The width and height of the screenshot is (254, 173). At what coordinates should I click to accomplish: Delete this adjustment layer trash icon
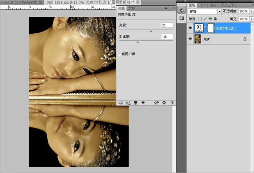172,102
